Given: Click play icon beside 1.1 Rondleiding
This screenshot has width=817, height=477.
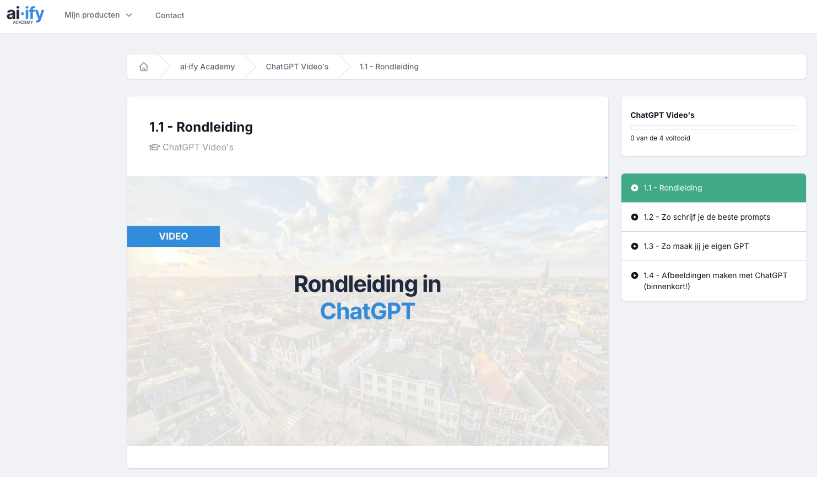Looking at the screenshot, I should coord(635,188).
